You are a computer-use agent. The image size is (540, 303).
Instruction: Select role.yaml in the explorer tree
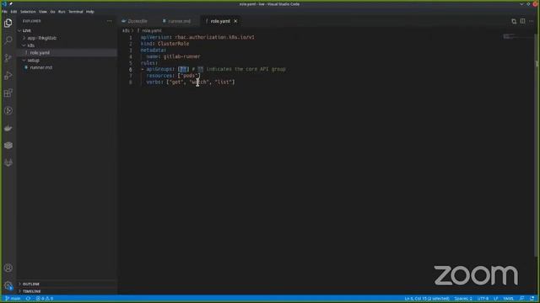point(67,52)
